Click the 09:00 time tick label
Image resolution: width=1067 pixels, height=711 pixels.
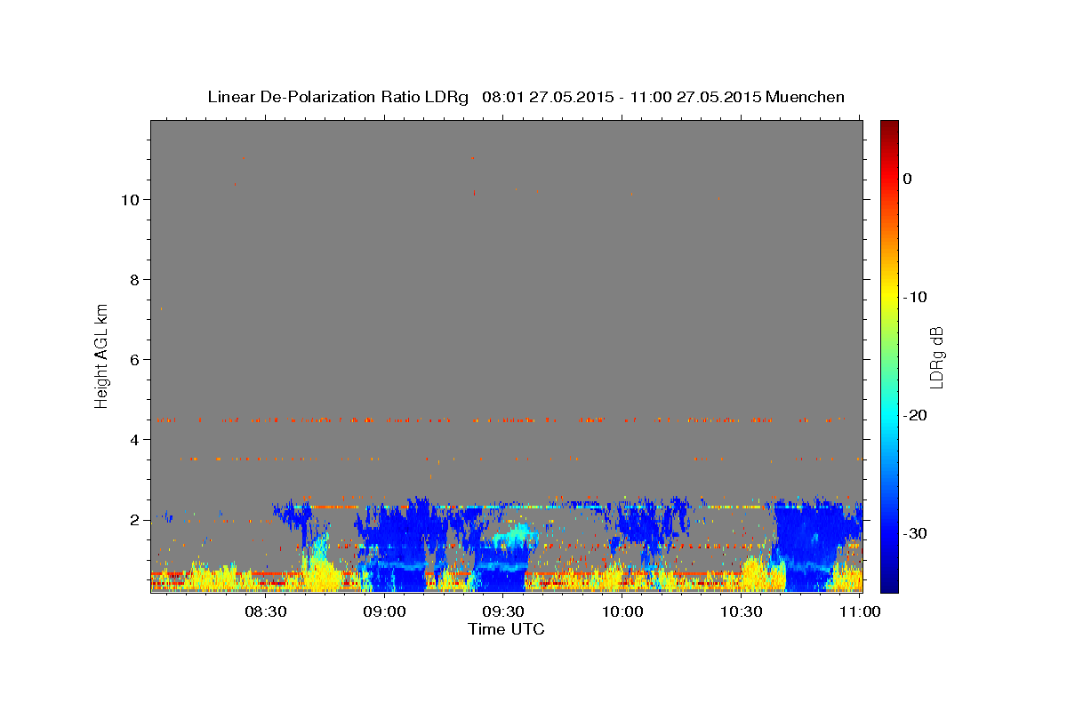385,611
